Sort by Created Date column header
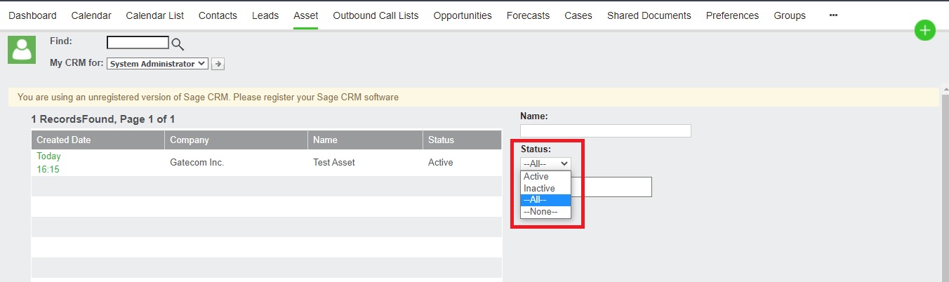Viewport: 949px width, 282px height. 98,140
